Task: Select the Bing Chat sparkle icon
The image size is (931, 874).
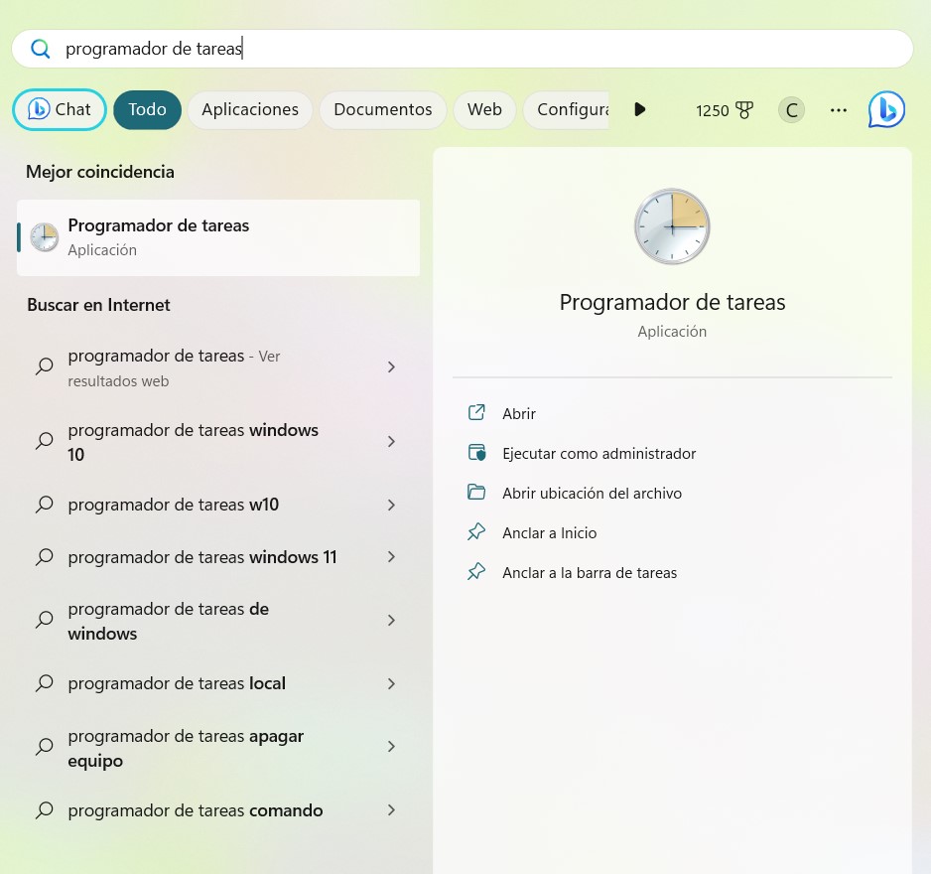Action: tap(37, 109)
